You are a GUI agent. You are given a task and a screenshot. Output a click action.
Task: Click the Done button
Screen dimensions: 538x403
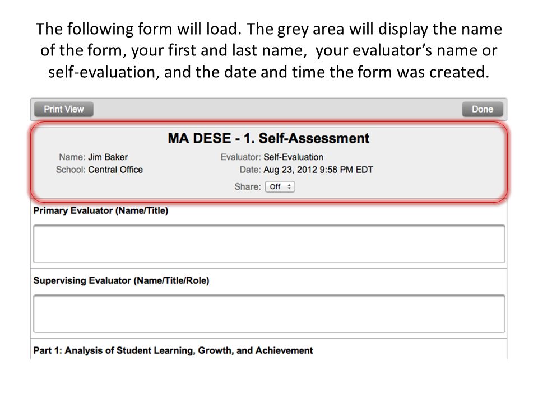(483, 109)
